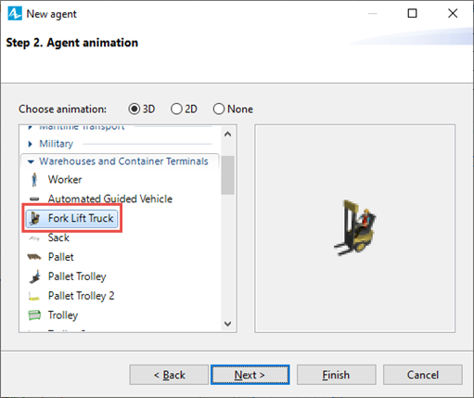Select the Worker figure icon

(34, 179)
